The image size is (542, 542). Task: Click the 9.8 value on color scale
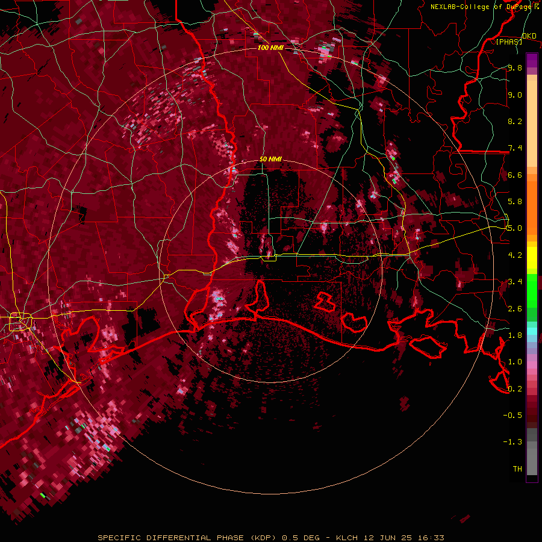tap(515, 67)
